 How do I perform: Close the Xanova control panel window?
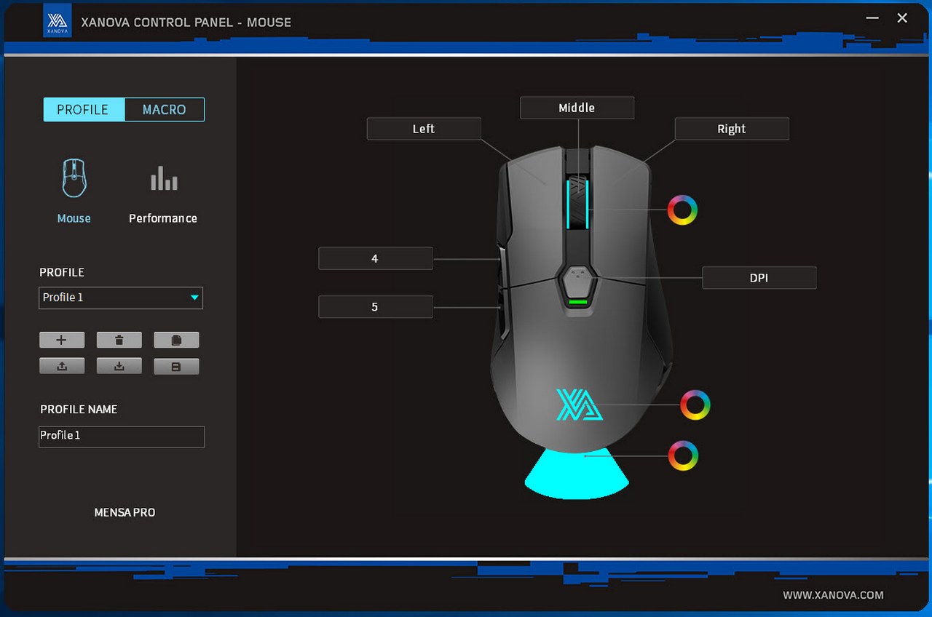[x=902, y=18]
